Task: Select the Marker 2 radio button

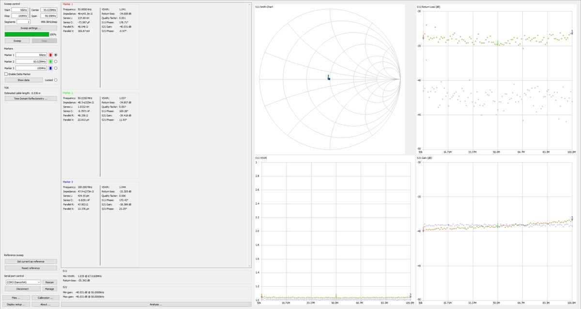Action: [56, 61]
